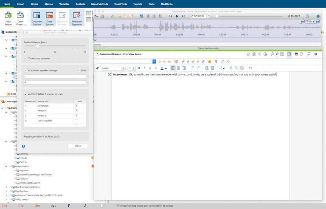Screen dimensions: 326x209
Task: Click Open Project button
Action: click(20, 18)
